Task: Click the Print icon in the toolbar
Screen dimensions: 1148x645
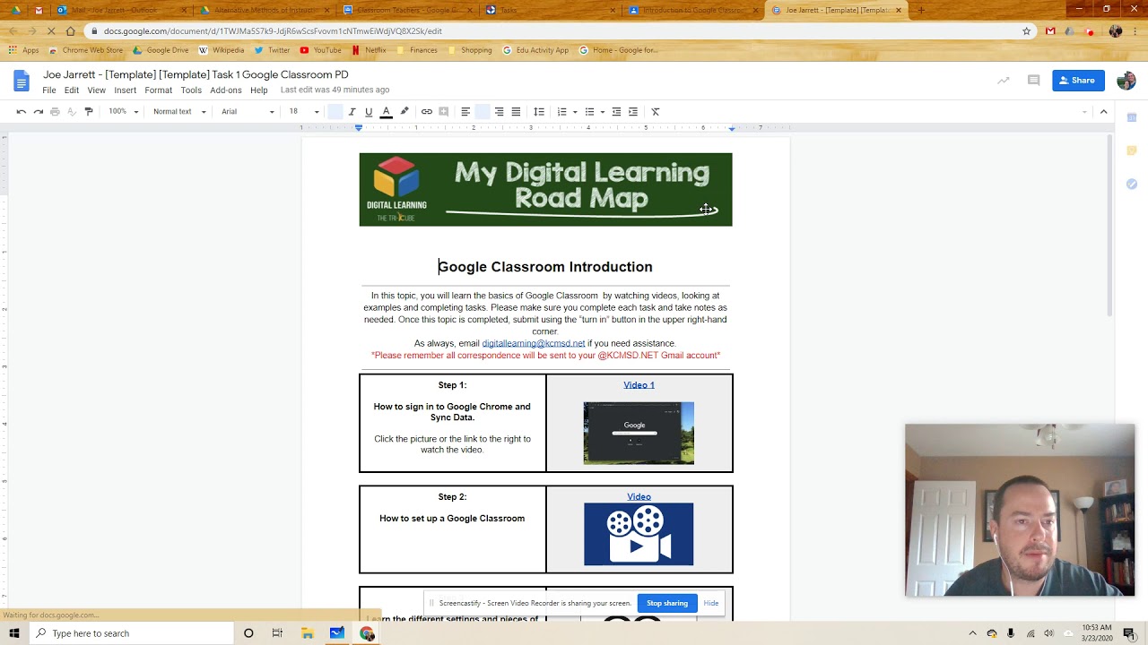Action: 55,111
